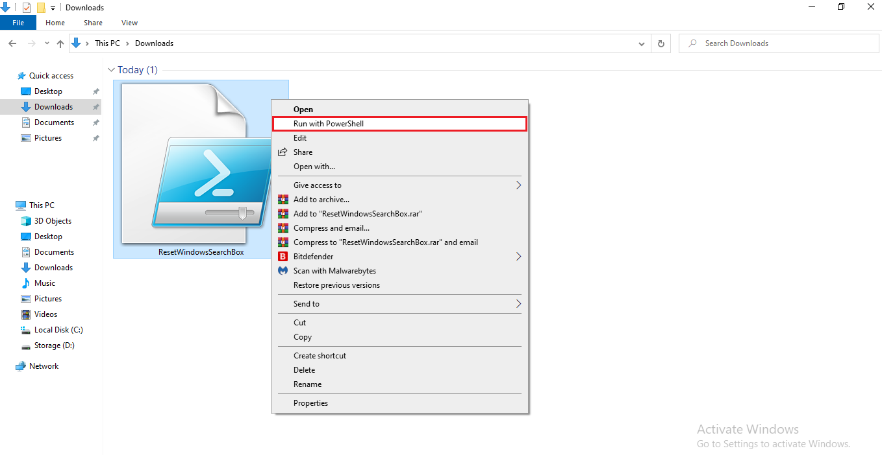
Task: Click the Bitdefender icon in context menu
Action: click(x=283, y=257)
